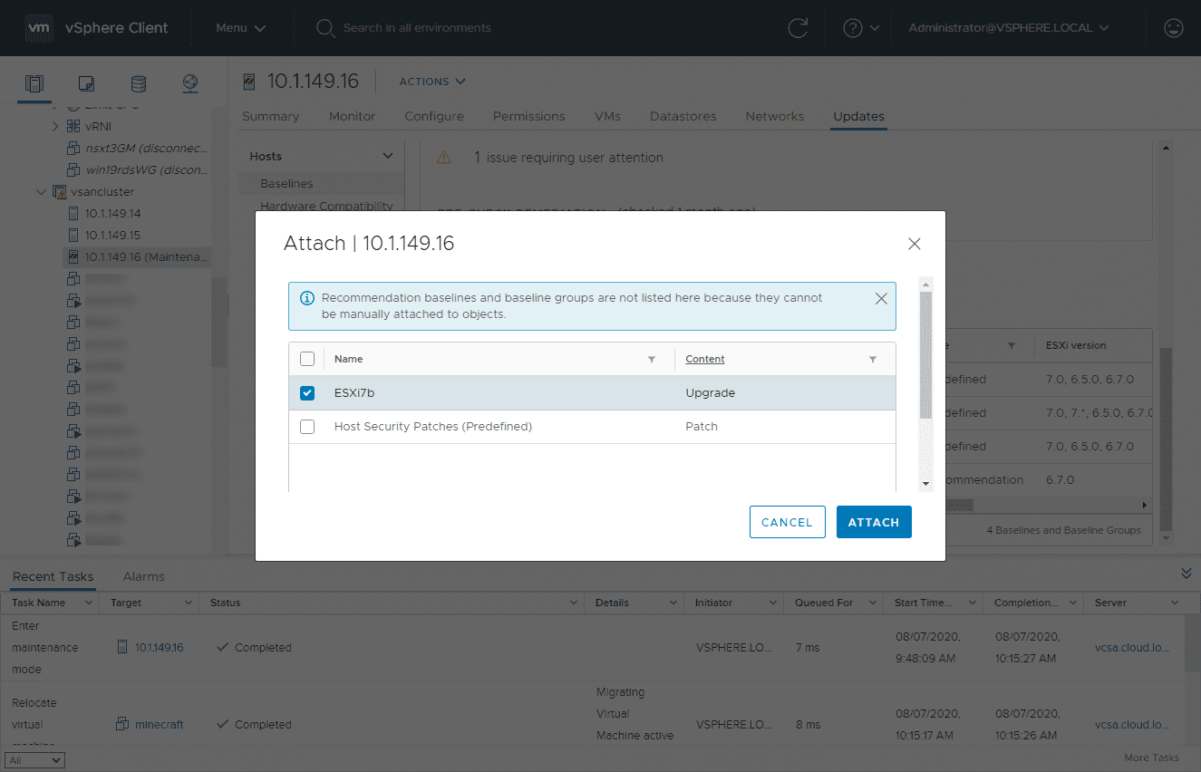The width and height of the screenshot is (1201, 772).
Task: Open the More Tasks link
Action: click(1151, 758)
